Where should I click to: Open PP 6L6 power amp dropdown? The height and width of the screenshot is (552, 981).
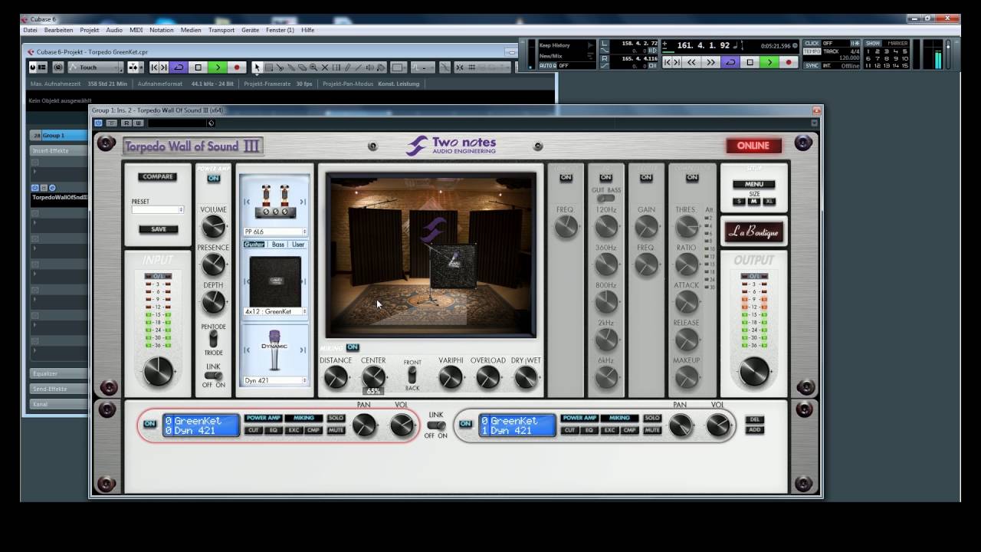click(x=275, y=232)
